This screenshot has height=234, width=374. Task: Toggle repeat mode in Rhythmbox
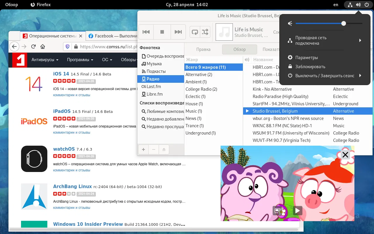pos(195,32)
